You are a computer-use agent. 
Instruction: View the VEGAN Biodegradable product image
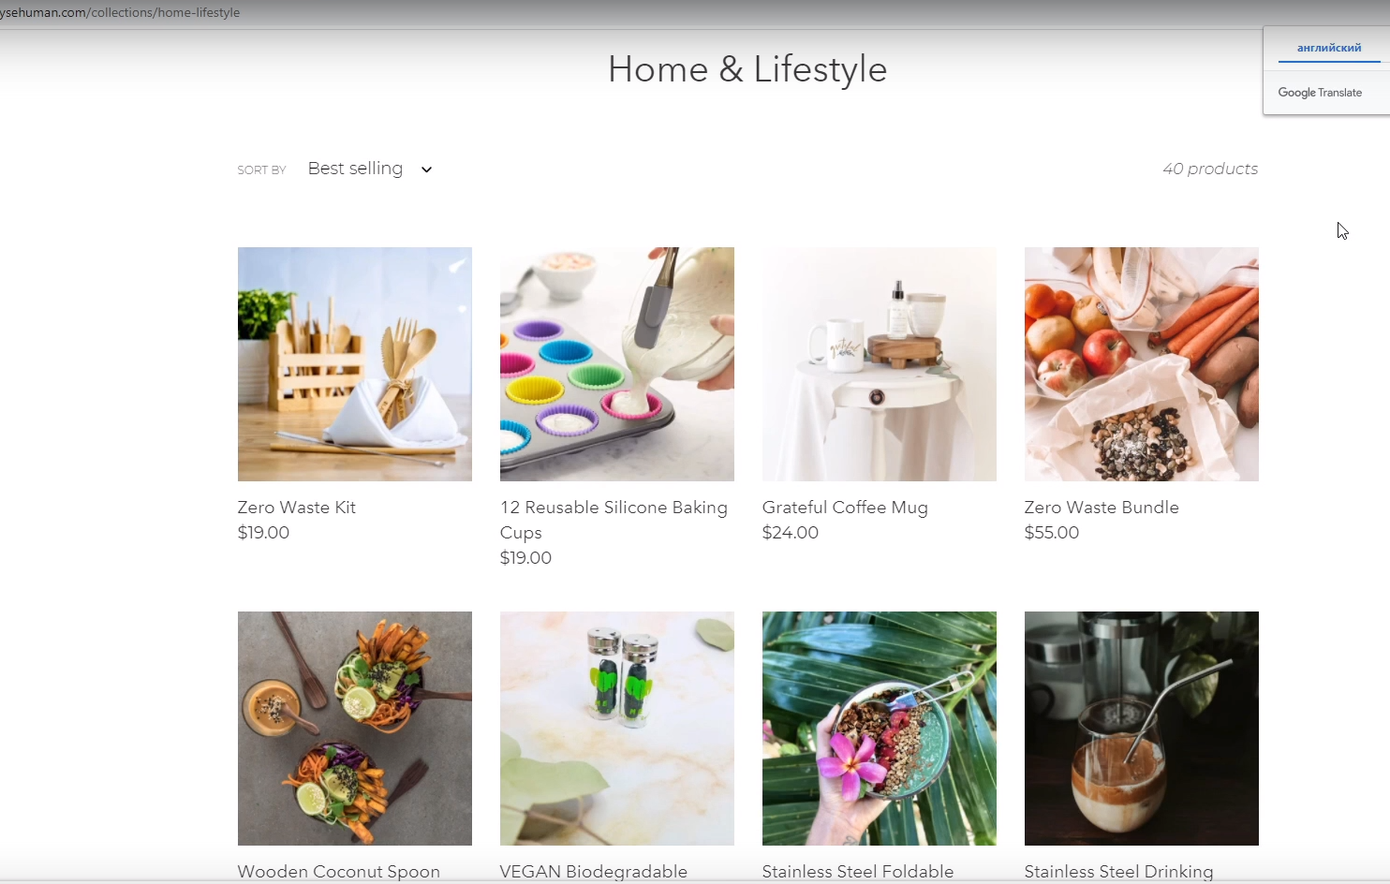617,729
